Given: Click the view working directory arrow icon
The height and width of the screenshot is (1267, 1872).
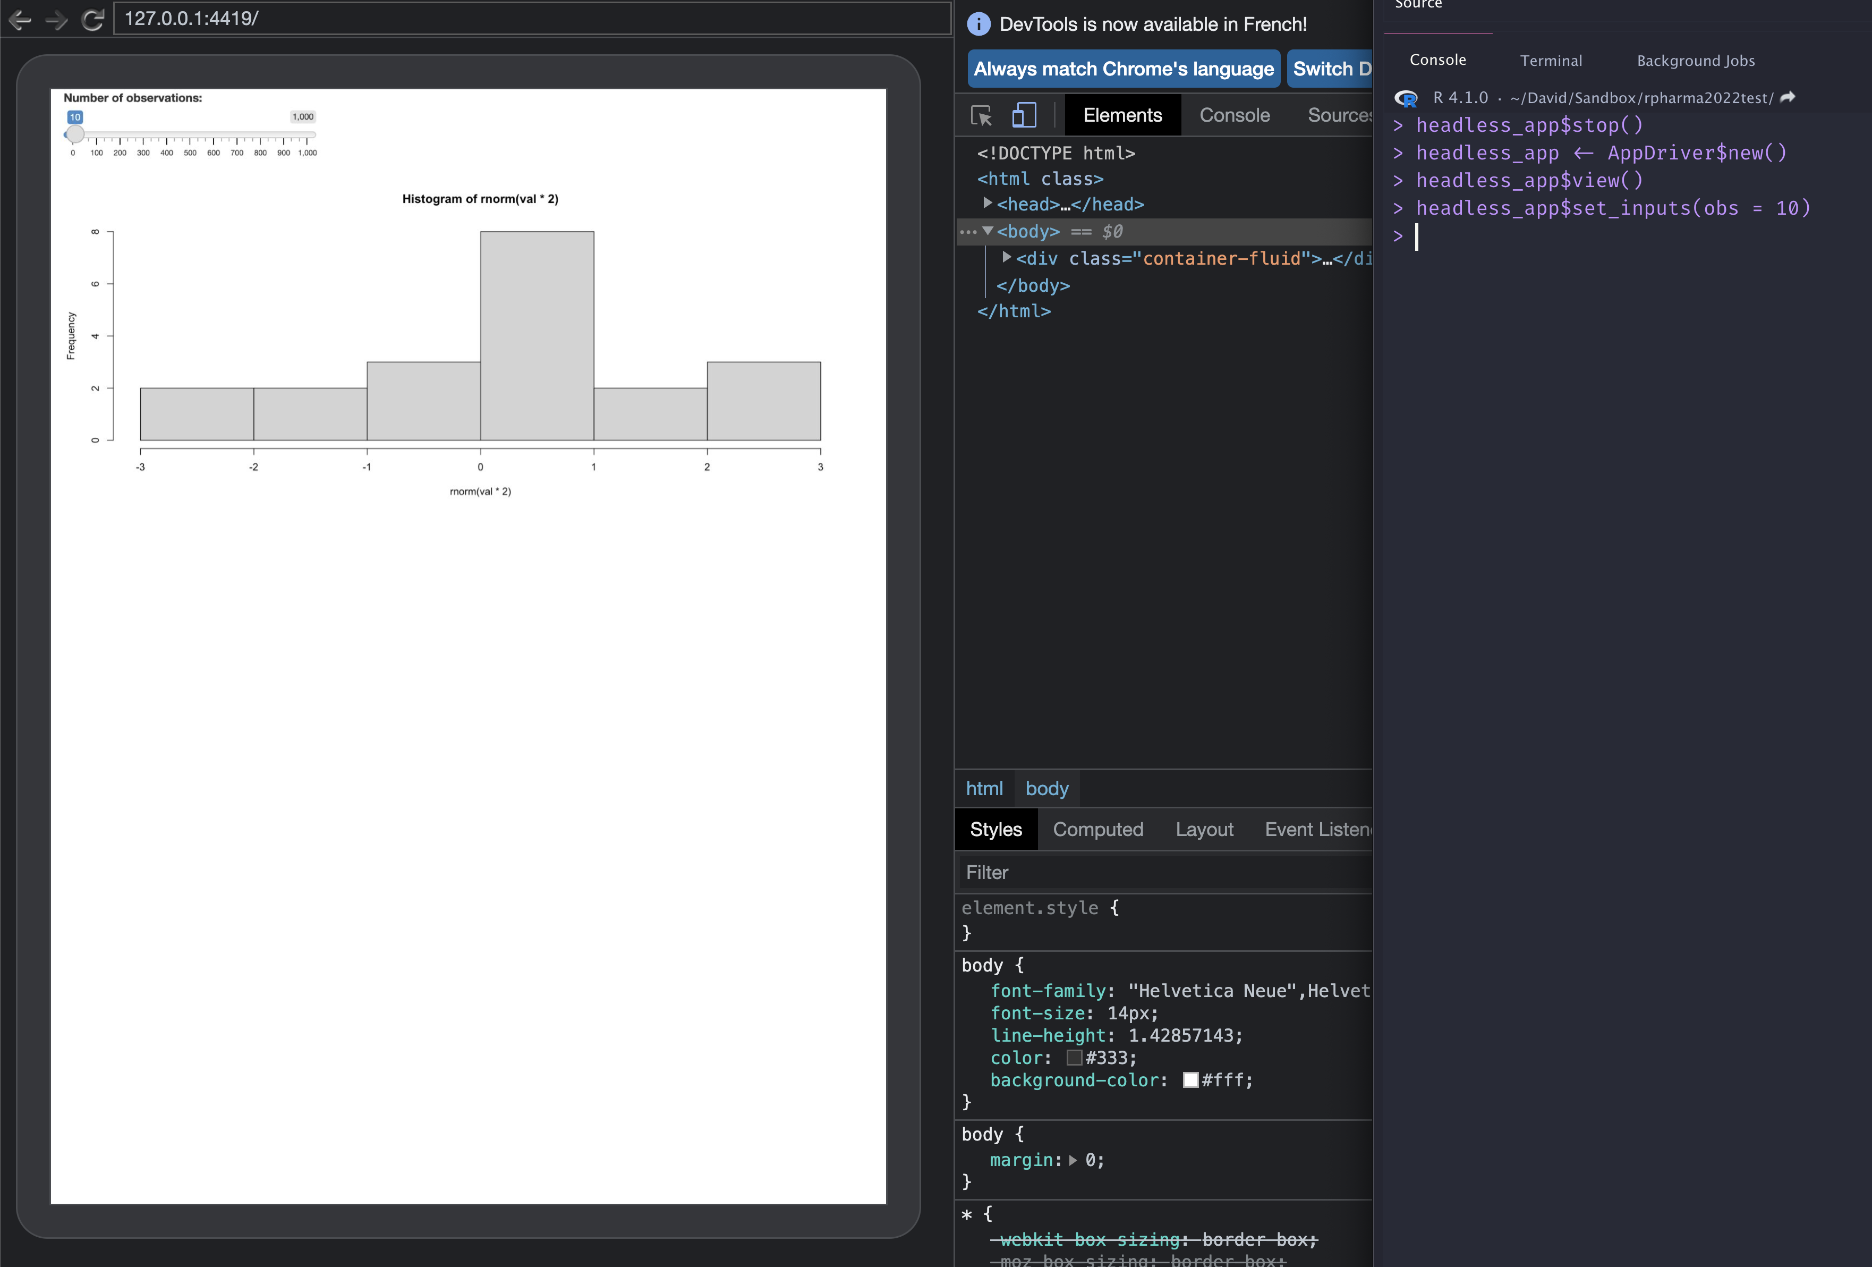Looking at the screenshot, I should [x=1788, y=97].
